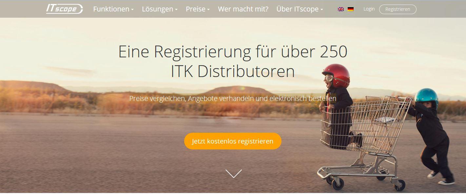Click Jetzt kostenlos registrieren button
This screenshot has width=466, height=194.
click(x=233, y=141)
